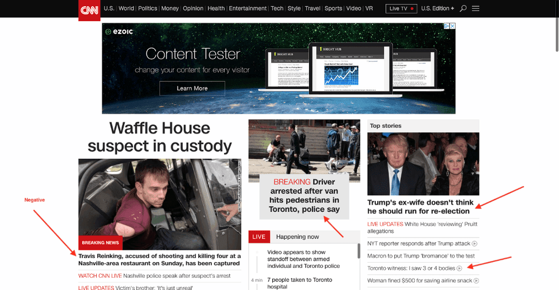The height and width of the screenshot is (290, 559).
Task: Open Waffle House suspect in custody headline
Action: coord(160,137)
